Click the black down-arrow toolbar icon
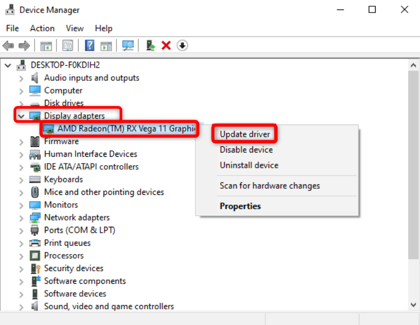This screenshot has height=325, width=420. click(182, 45)
